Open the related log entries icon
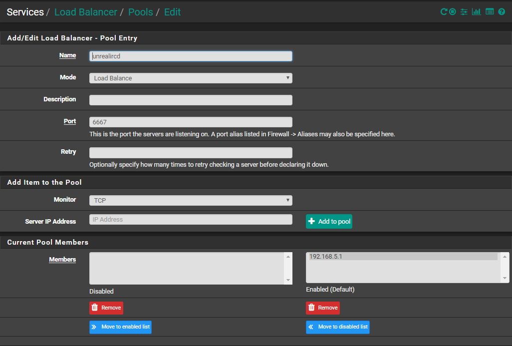512x346 pixels. pyautogui.click(x=490, y=12)
